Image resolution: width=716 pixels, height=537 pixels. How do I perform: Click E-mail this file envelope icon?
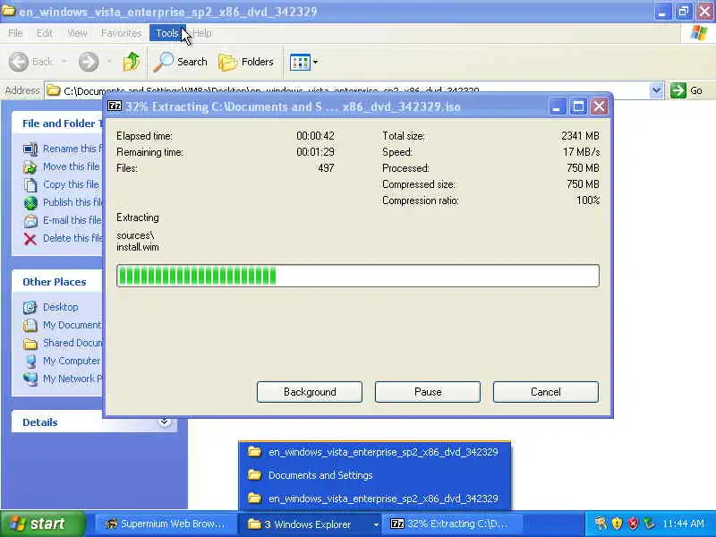(x=30, y=220)
